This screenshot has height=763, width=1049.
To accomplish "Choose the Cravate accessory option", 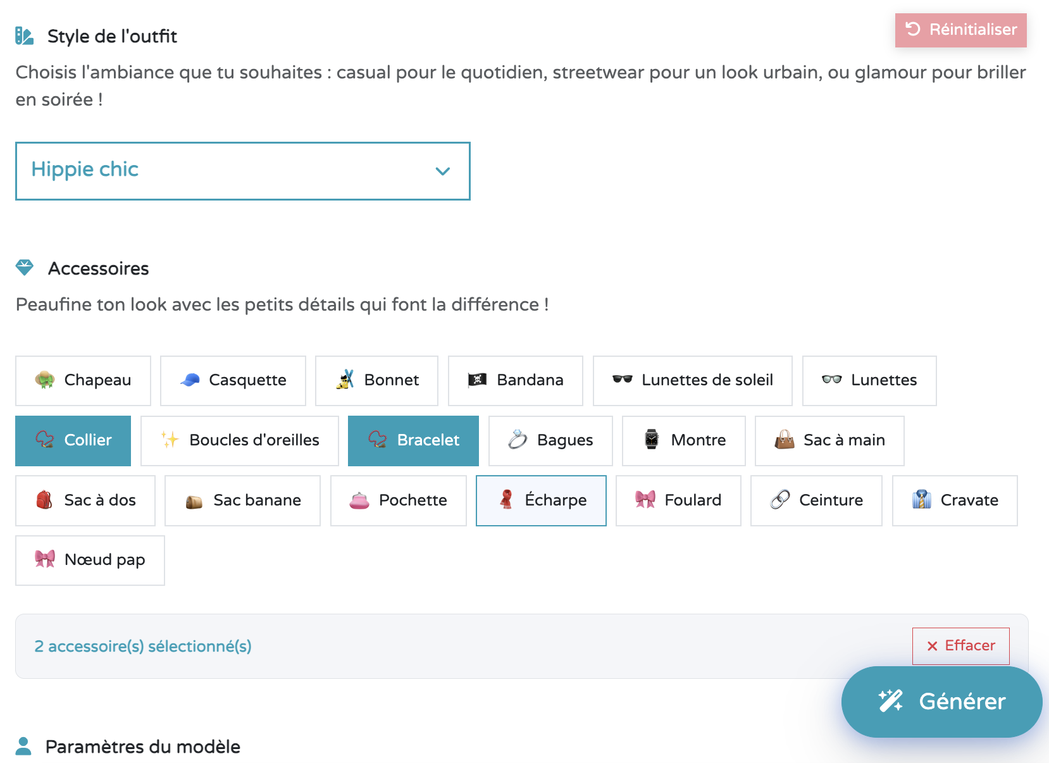I will [954, 500].
